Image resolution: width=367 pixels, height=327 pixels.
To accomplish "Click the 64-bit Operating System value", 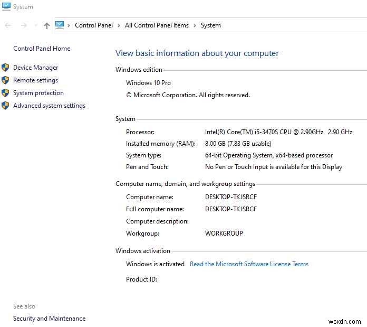I will point(269,155).
